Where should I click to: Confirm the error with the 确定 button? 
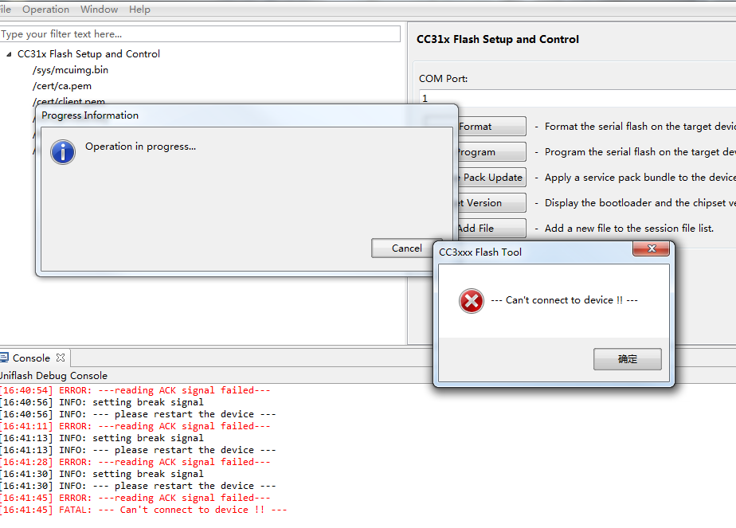pyautogui.click(x=628, y=359)
